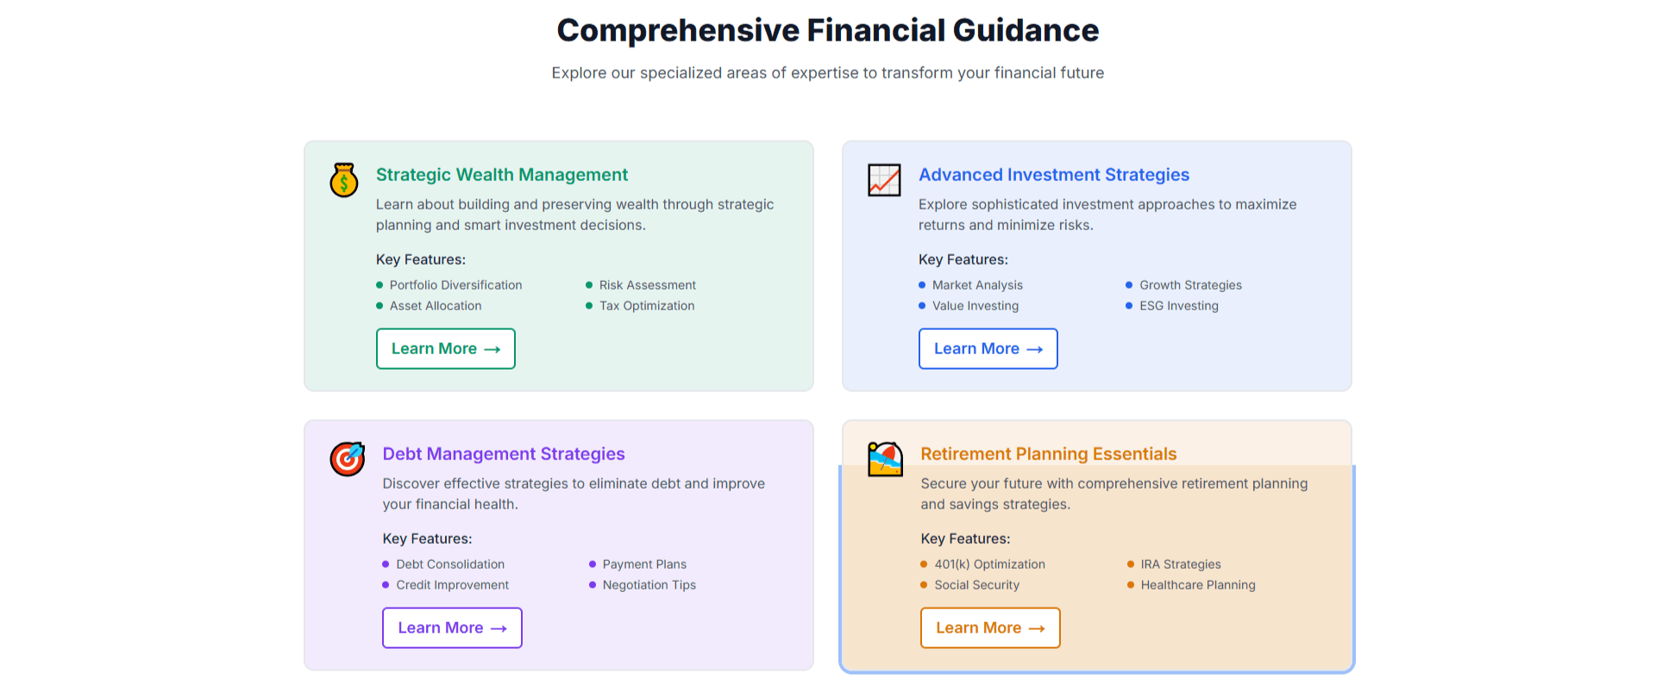
Task: Click the money bag icon
Action: click(344, 180)
